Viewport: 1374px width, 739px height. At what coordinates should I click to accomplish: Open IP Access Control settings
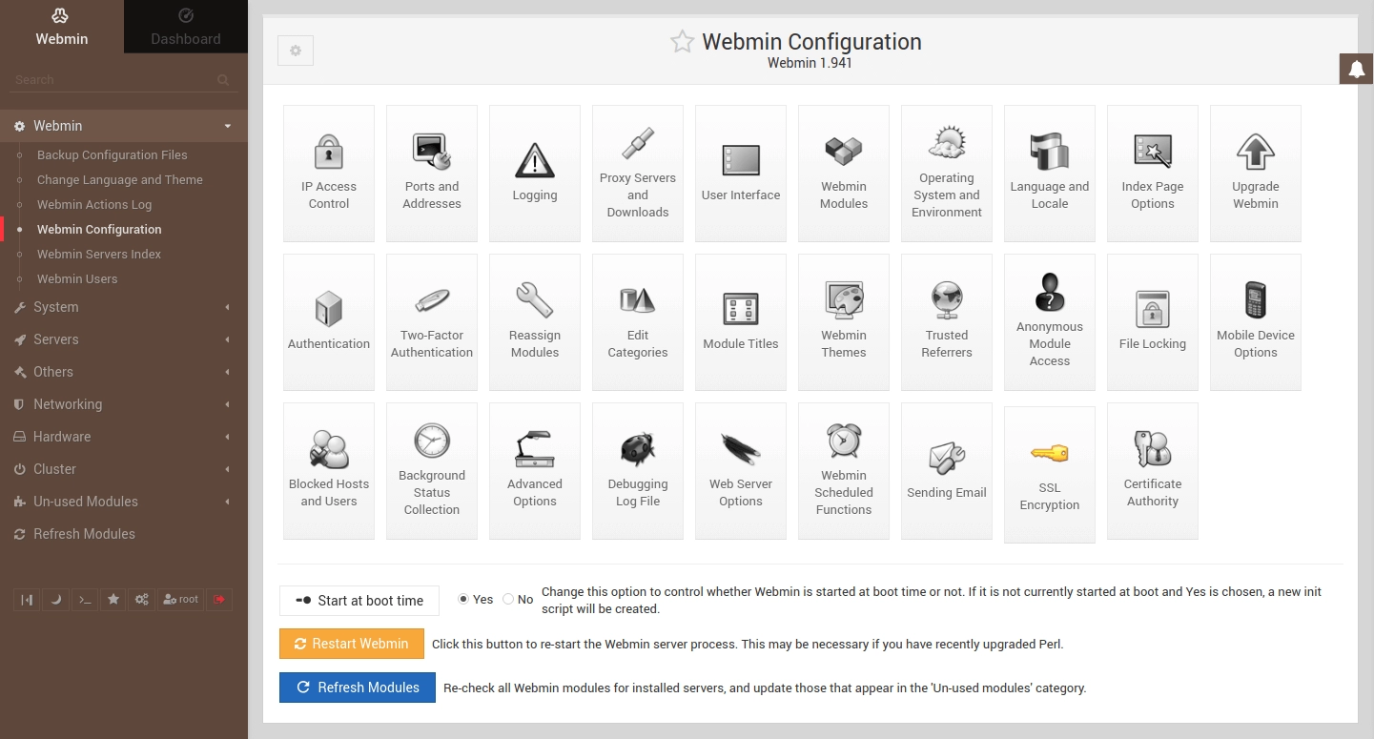(x=328, y=173)
